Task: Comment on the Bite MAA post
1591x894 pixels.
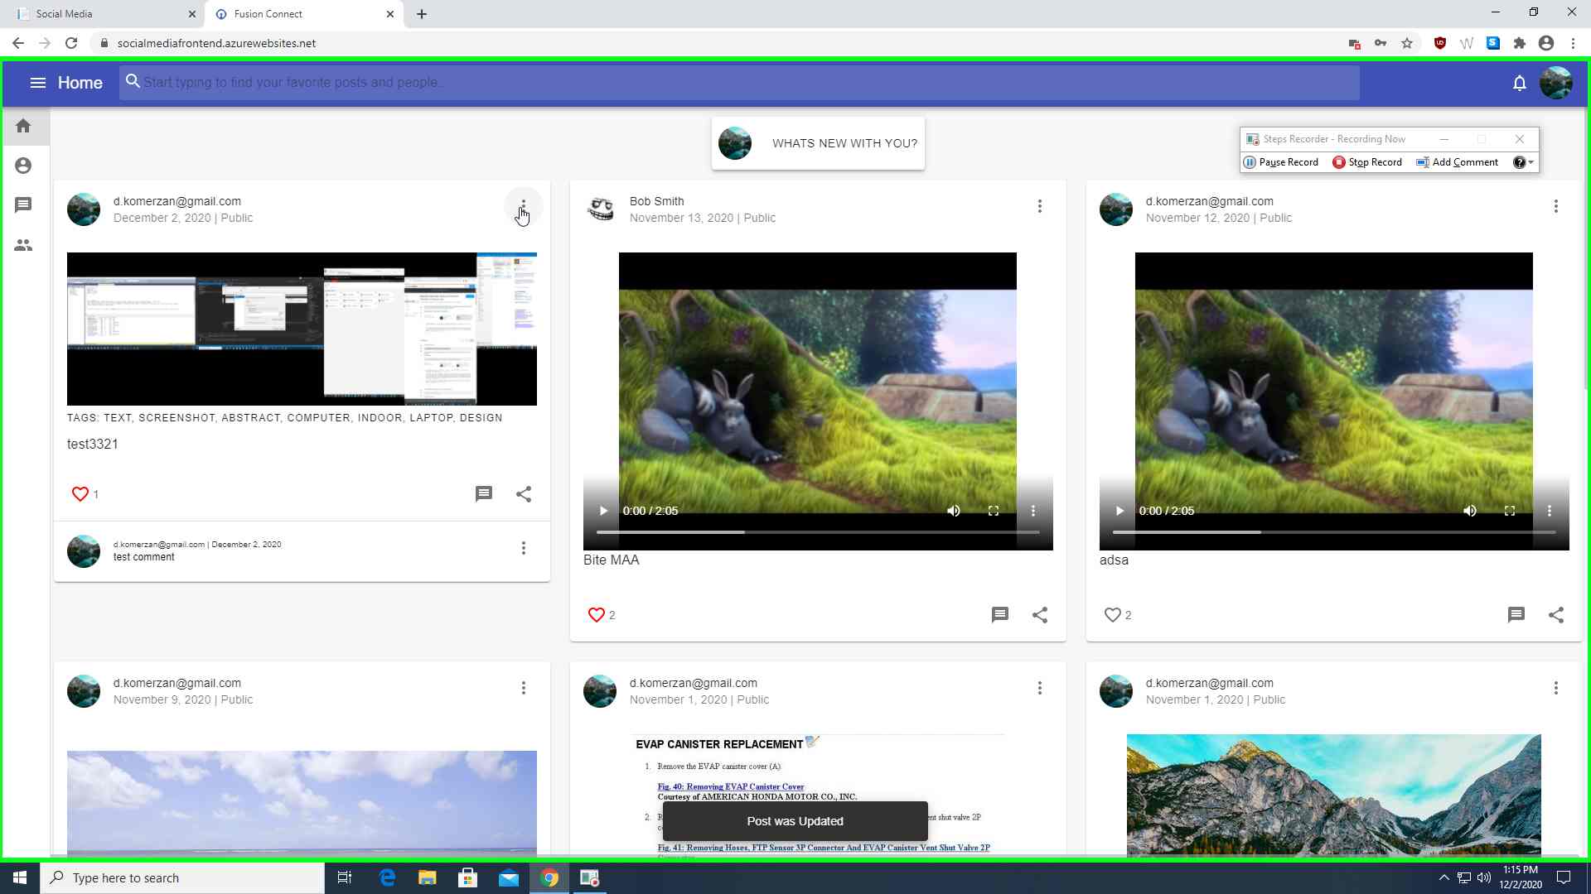Action: click(1000, 615)
